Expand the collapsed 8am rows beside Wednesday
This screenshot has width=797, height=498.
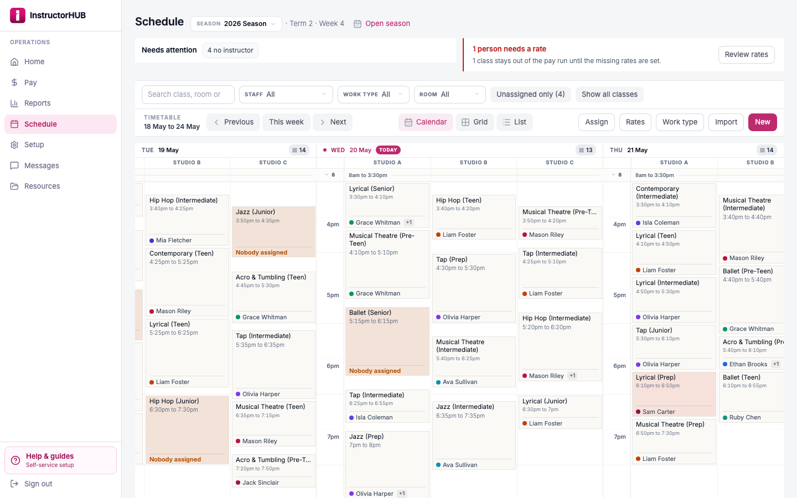coord(330,175)
